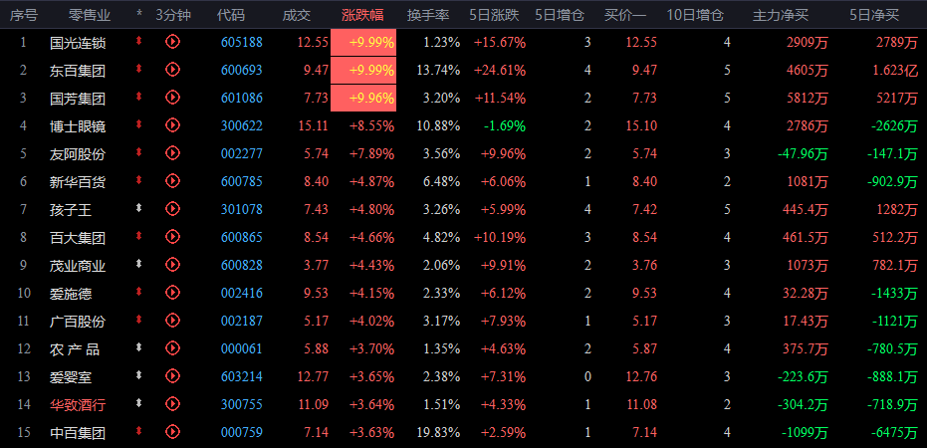Image resolution: width=927 pixels, height=448 pixels.
Task: Sort by the 换手率 column header
Action: pyautogui.click(x=428, y=15)
